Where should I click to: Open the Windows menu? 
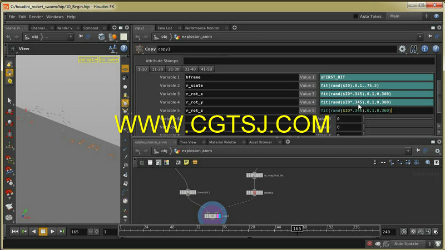(55, 17)
